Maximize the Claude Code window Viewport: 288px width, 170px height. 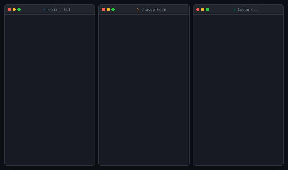pos(113,9)
